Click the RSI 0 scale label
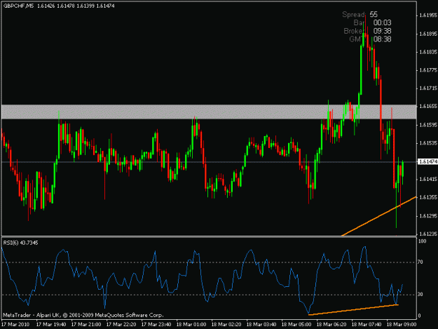The height and width of the screenshot is (329, 438). 420,316
